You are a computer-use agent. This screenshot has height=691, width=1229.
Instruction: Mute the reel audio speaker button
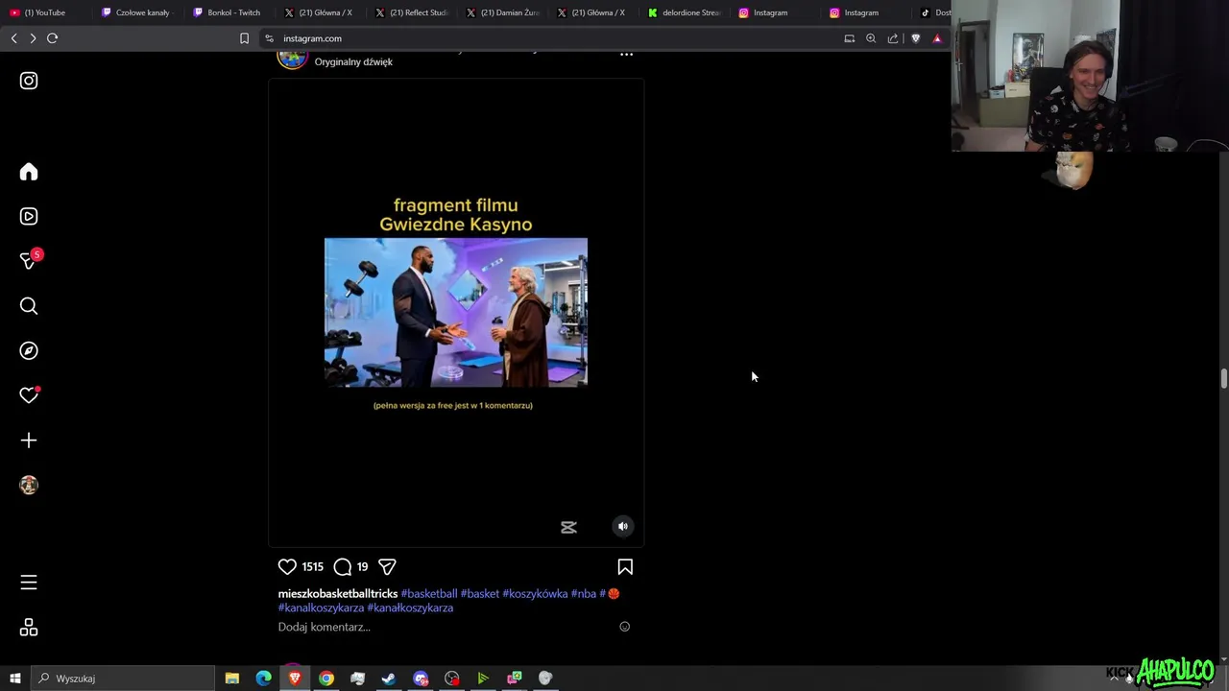(623, 526)
